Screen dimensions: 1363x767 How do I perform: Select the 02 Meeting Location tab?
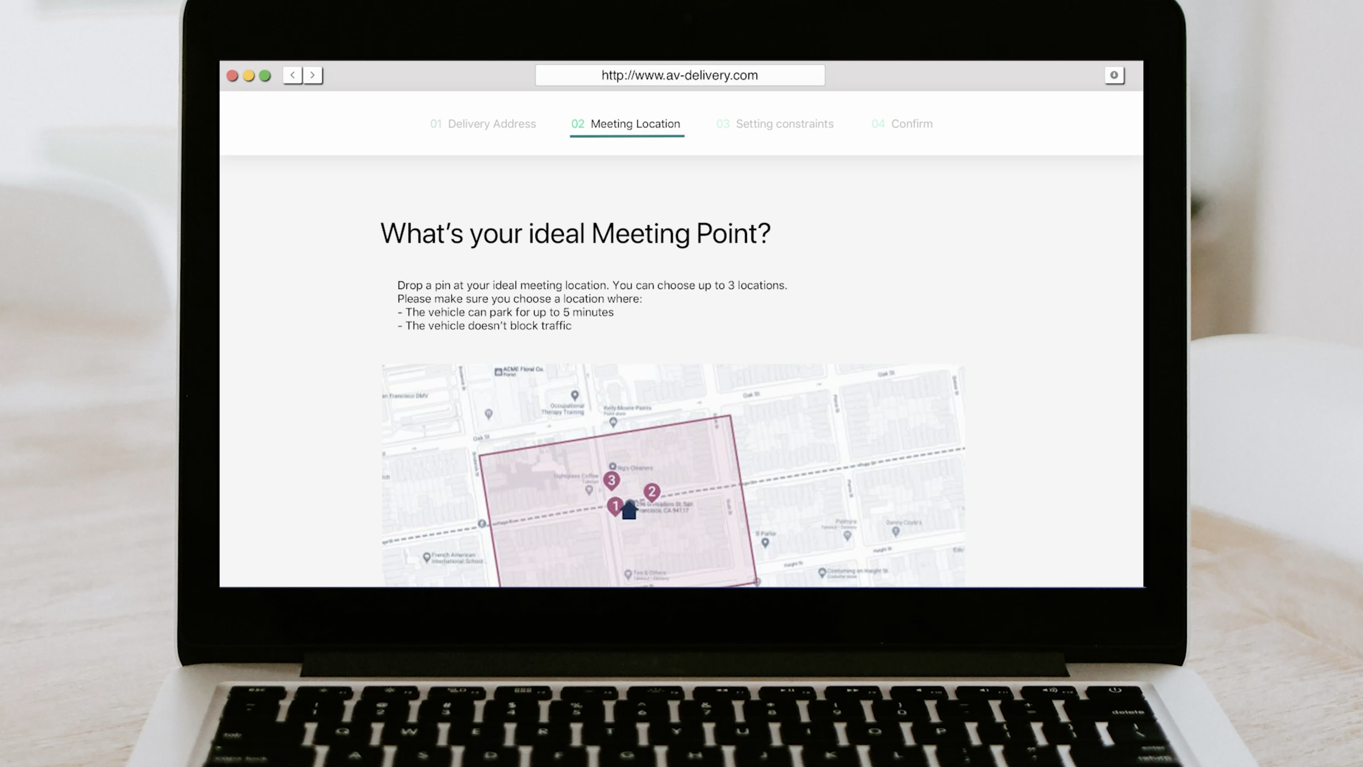627,124
